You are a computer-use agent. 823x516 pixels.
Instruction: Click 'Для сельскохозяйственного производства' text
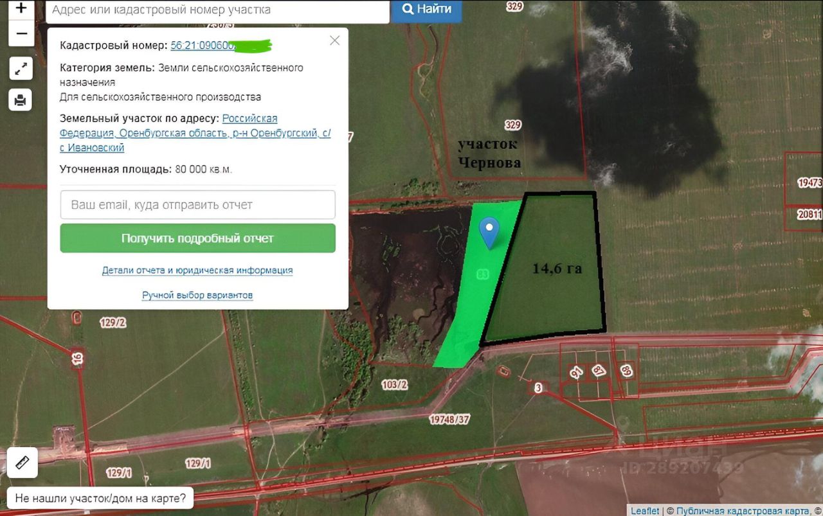[160, 97]
